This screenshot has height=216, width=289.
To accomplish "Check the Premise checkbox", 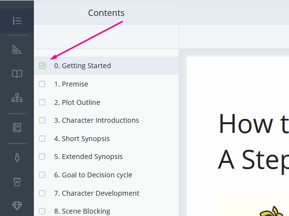I will pos(42,84).
